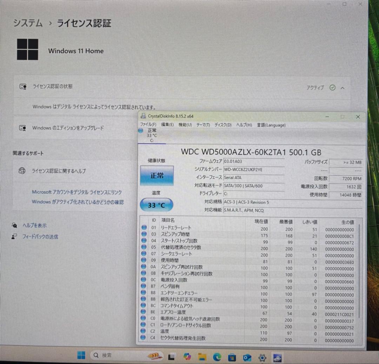Click the blue status dot beside 温度 row
The image size is (379, 364).
point(144,331)
